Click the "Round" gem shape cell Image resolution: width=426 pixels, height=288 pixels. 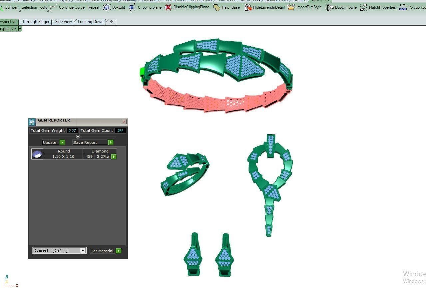pos(64,151)
